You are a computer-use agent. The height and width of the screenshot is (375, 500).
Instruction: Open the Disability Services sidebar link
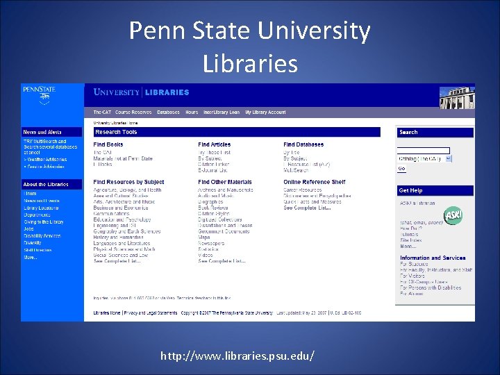pos(42,236)
